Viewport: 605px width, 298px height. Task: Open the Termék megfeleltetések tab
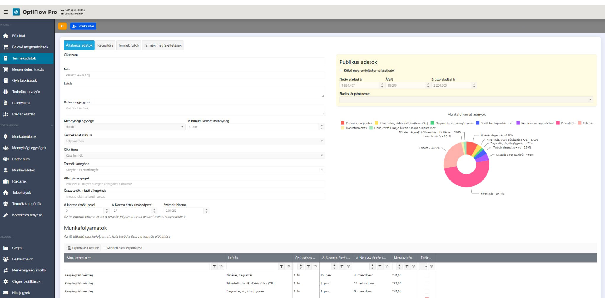[162, 45]
